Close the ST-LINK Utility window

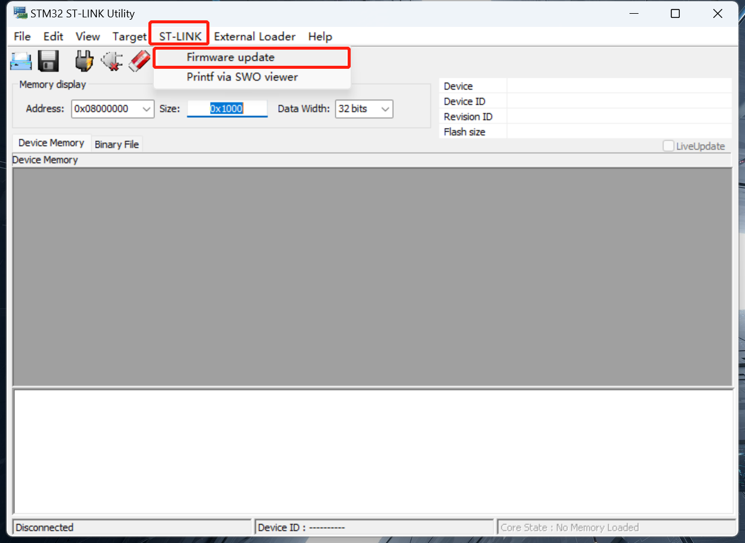coord(717,13)
